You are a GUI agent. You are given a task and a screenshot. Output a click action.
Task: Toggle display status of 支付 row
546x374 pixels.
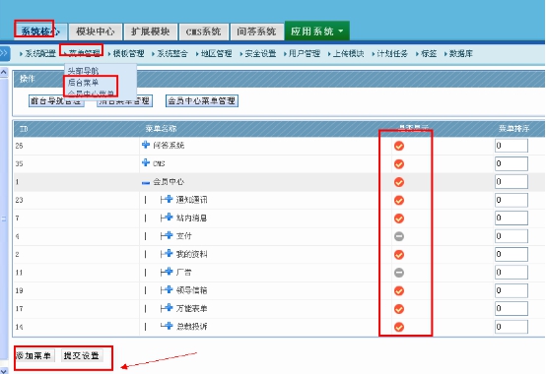[x=399, y=236]
